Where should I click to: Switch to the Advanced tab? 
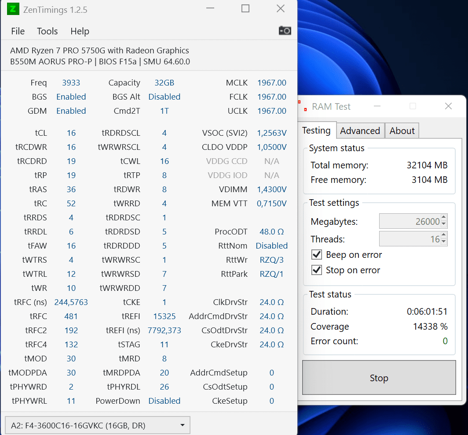(360, 130)
